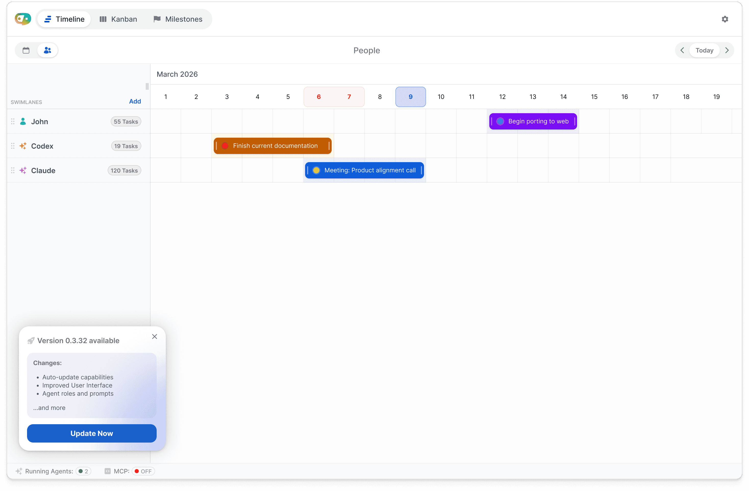Click Claude's drag handle

(x=13, y=171)
